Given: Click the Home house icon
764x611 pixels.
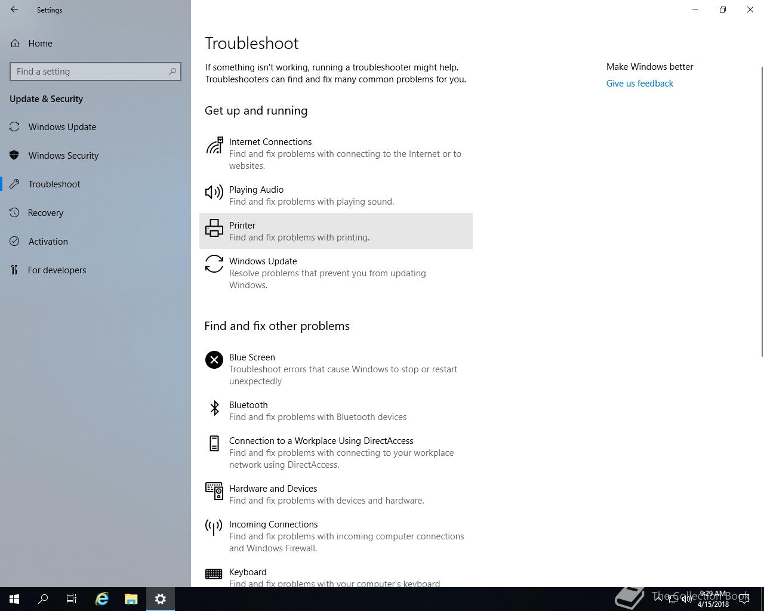Looking at the screenshot, I should (x=15, y=44).
